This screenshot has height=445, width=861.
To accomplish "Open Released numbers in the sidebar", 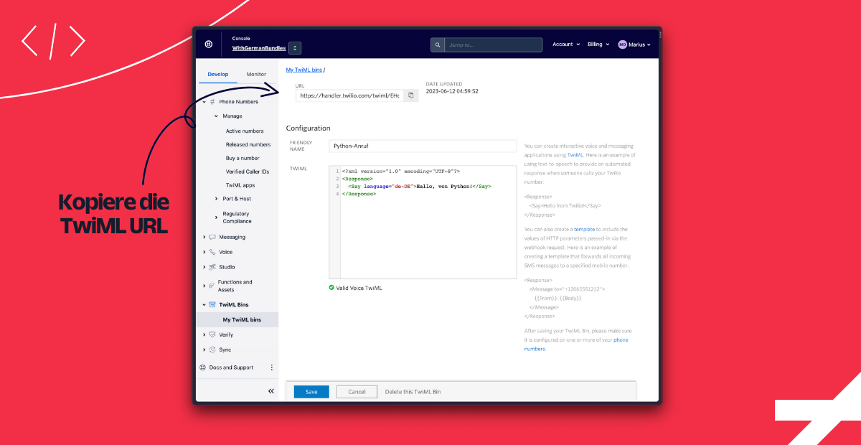I will [x=248, y=145].
